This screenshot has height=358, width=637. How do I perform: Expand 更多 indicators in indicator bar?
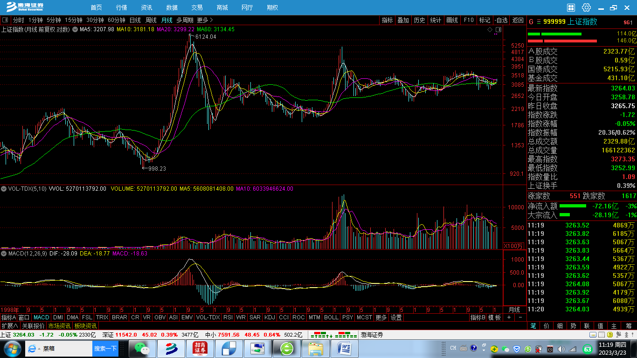(381, 317)
